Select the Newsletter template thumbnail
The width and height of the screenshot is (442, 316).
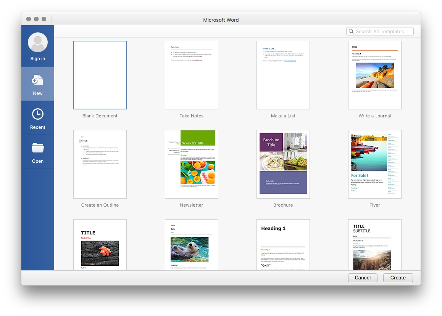tap(191, 164)
